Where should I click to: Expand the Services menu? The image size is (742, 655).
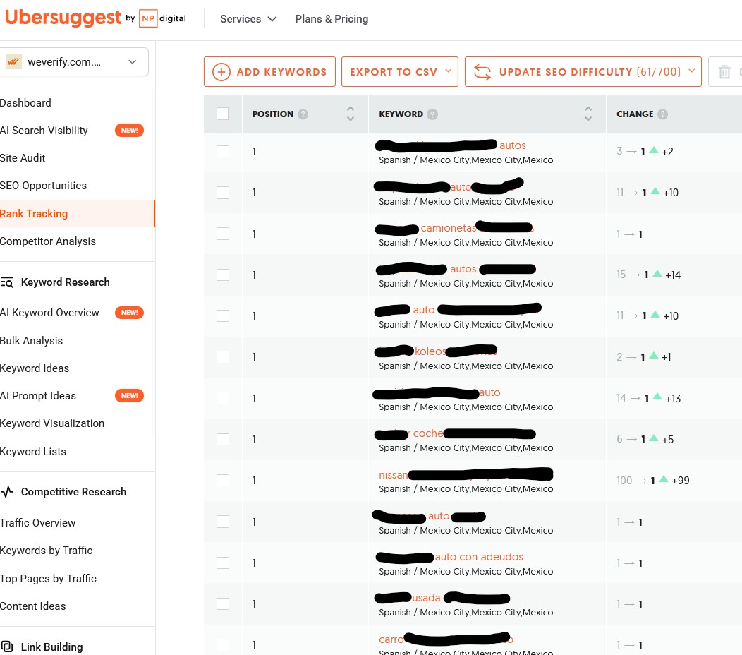[x=248, y=19]
